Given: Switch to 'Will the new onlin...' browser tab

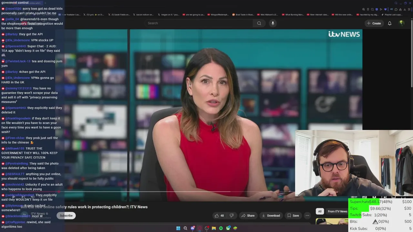Looking at the screenshot, I should click(x=342, y=15).
